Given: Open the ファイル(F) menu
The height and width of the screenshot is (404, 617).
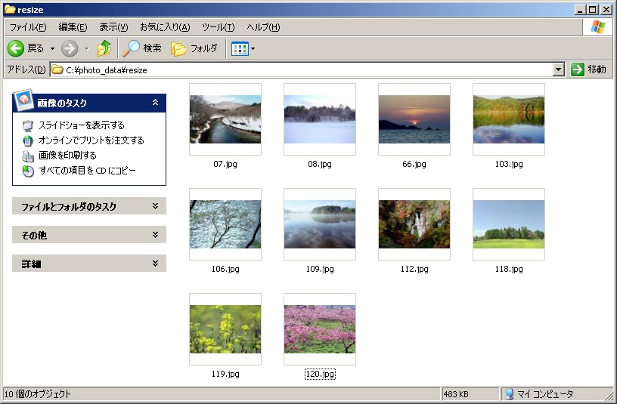Looking at the screenshot, I should click(x=28, y=27).
